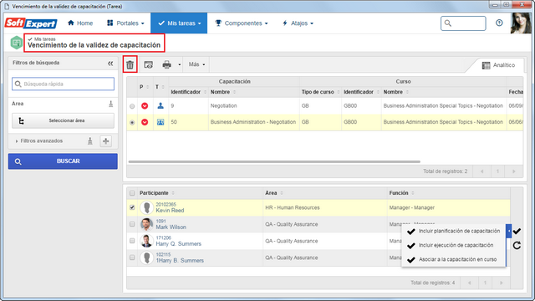
Task: Choose Incluir ejecución de capacitación
Action: [454, 245]
